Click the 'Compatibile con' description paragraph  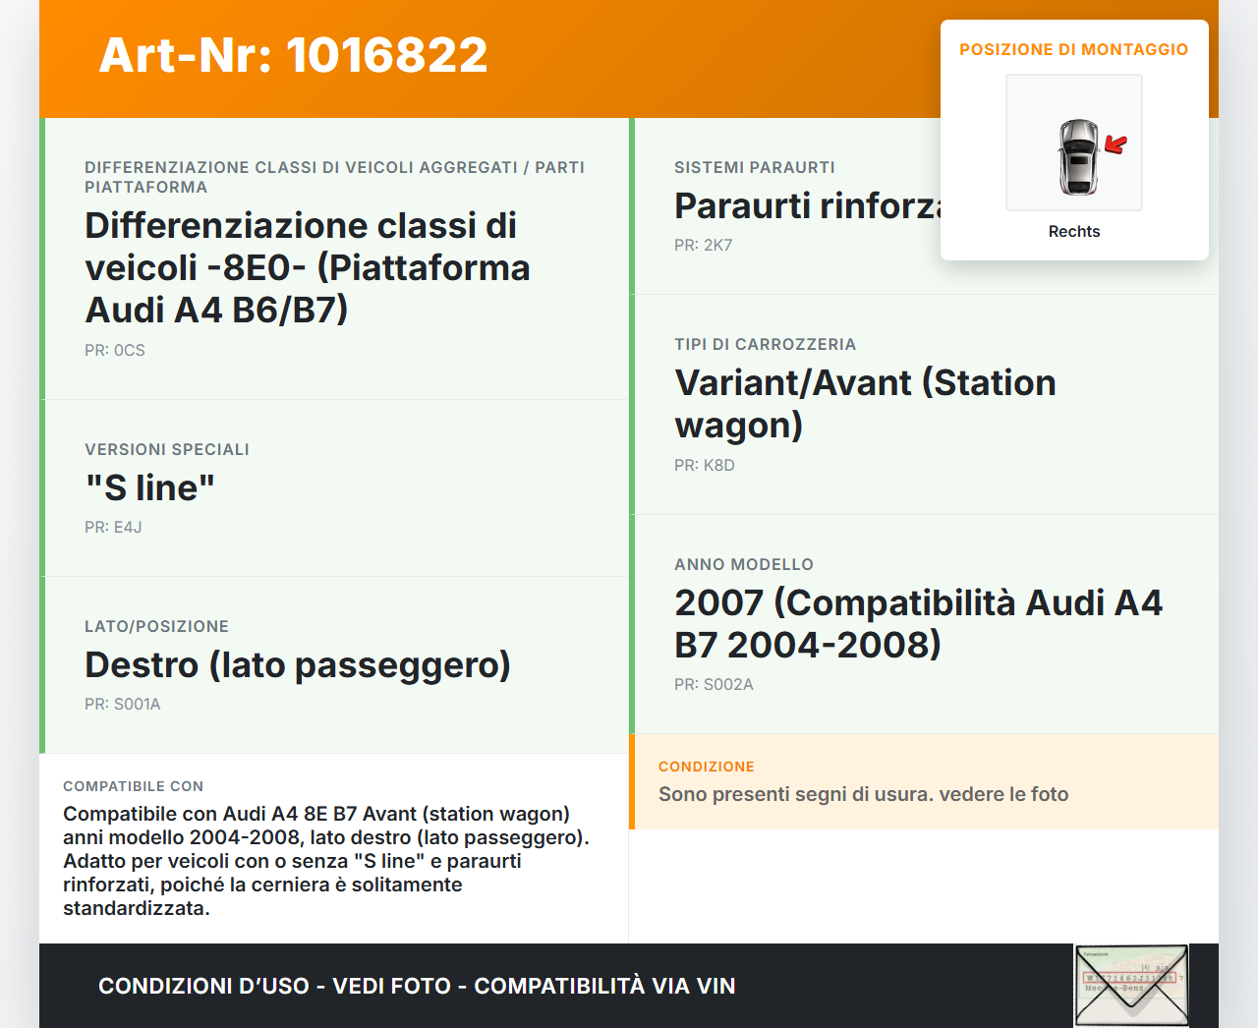(x=326, y=861)
